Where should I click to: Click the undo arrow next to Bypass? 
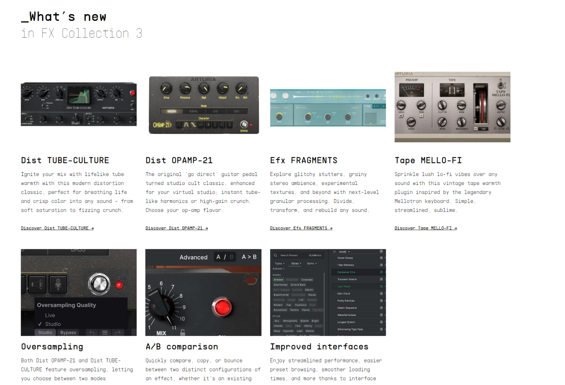click(92, 332)
